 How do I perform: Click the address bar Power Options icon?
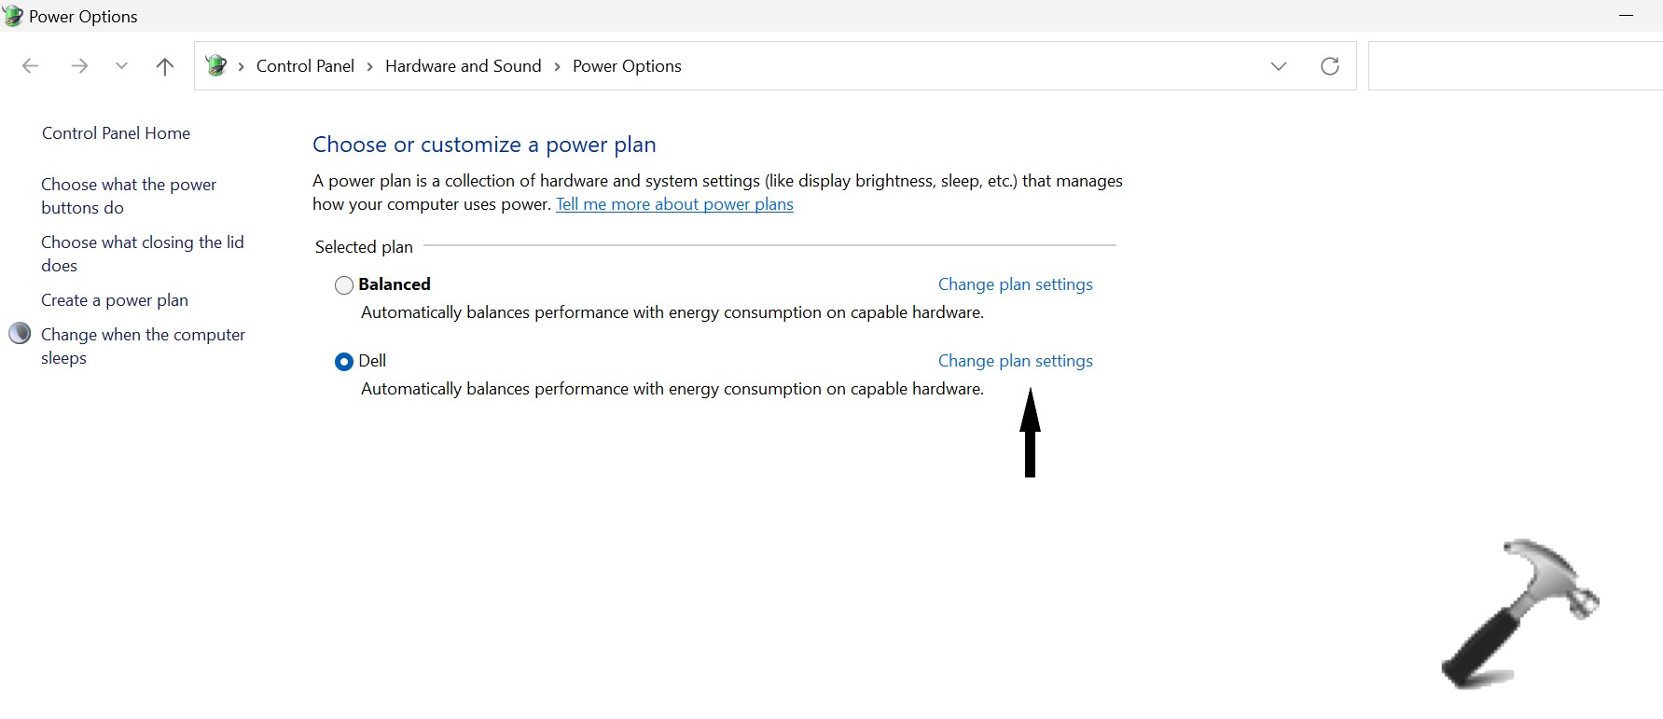click(216, 66)
